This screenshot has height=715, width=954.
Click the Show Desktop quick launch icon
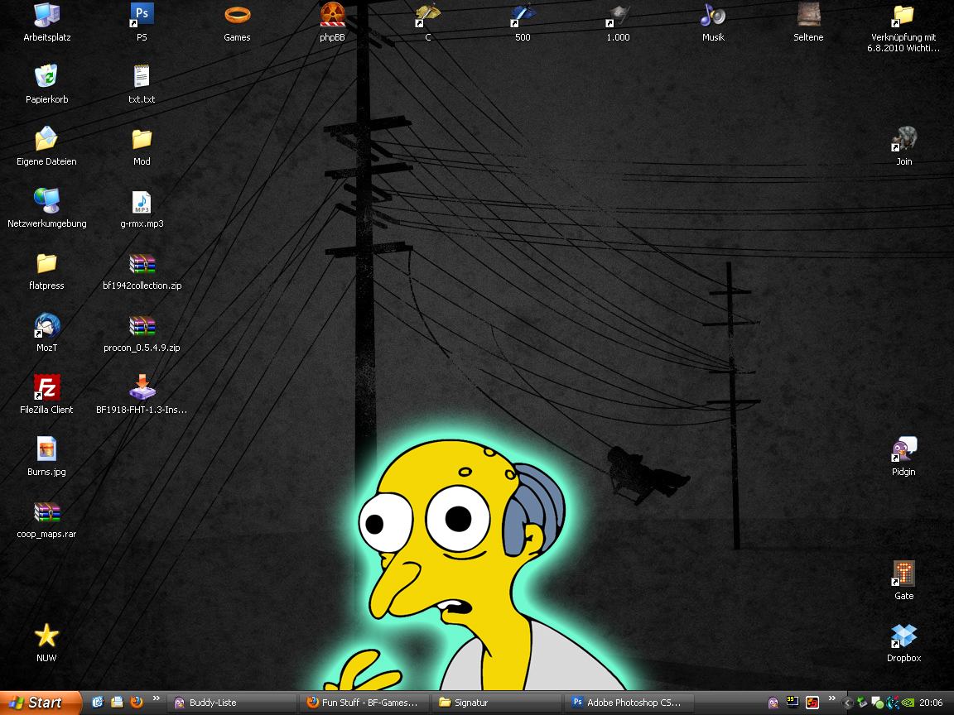98,703
